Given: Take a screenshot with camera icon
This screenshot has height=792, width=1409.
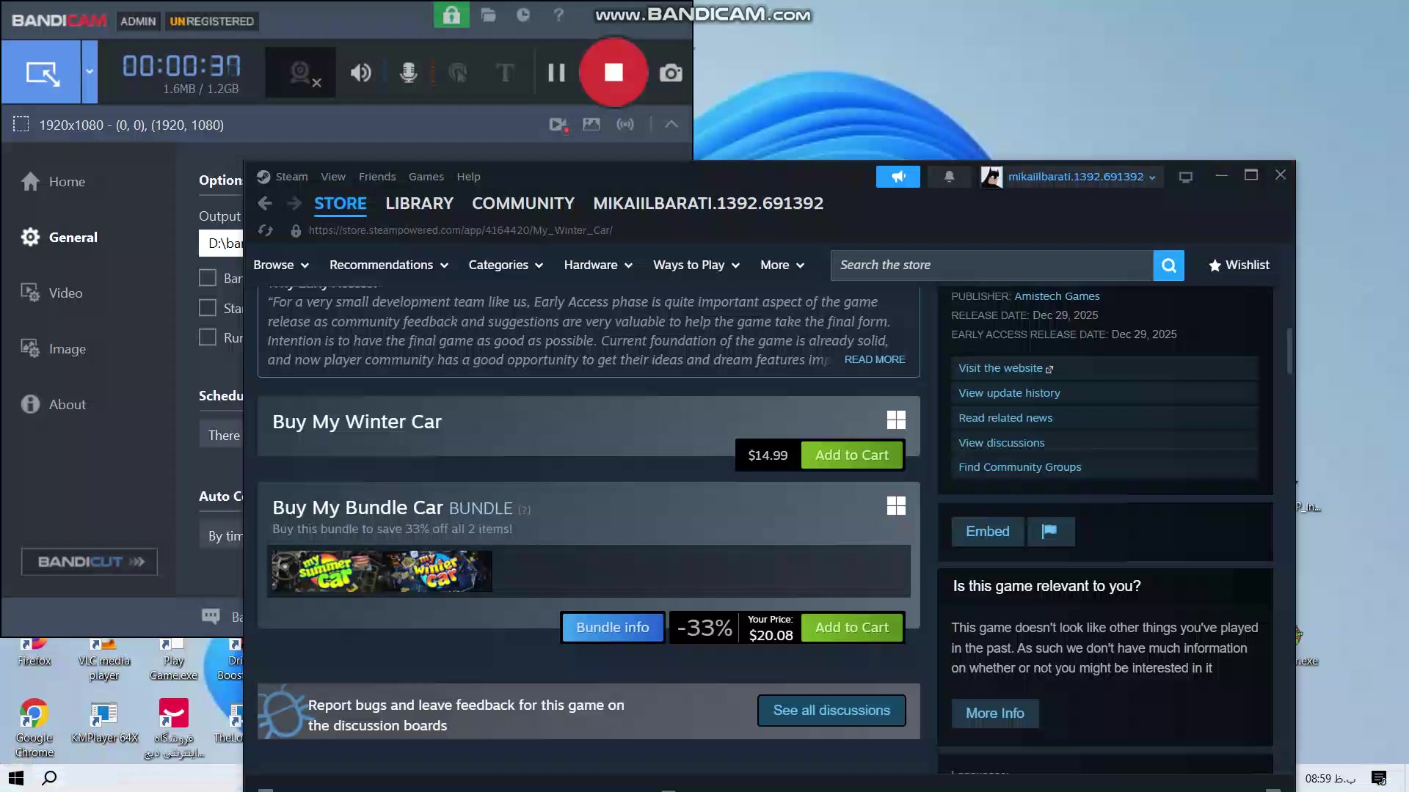Looking at the screenshot, I should point(670,73).
